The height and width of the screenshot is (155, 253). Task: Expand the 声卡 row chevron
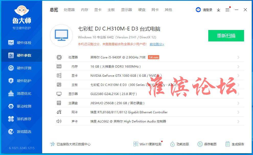pos(238,121)
